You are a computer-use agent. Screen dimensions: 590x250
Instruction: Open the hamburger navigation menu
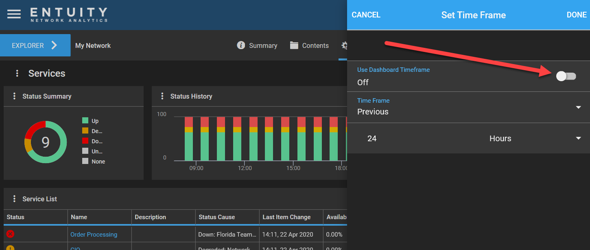point(14,13)
